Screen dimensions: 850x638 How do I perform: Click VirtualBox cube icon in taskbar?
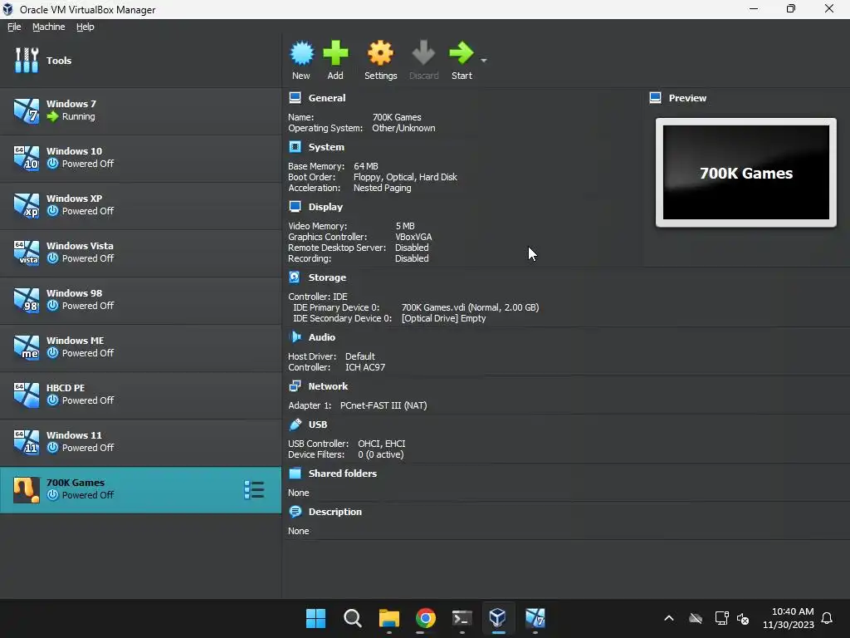pos(498,617)
